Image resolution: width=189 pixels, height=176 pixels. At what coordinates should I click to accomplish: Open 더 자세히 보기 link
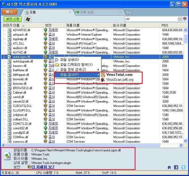click(x=43, y=167)
